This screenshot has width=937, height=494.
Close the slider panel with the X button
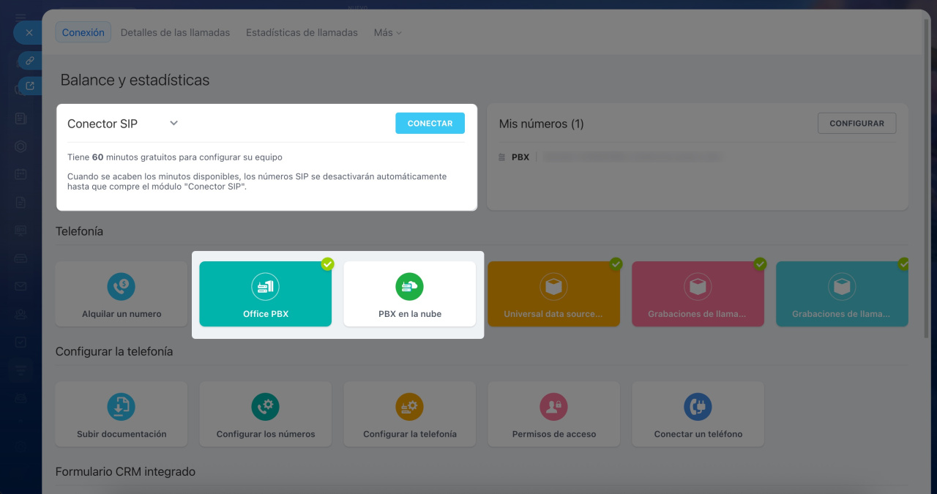point(29,33)
